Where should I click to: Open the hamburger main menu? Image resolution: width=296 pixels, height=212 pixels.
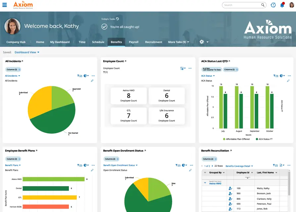pyautogui.click(x=5, y=5)
